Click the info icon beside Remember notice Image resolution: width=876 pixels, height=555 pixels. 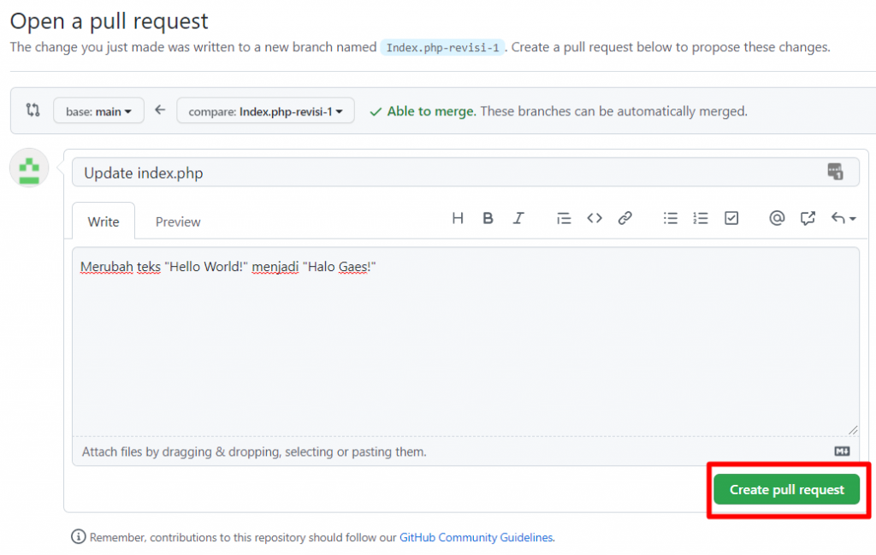click(x=78, y=536)
